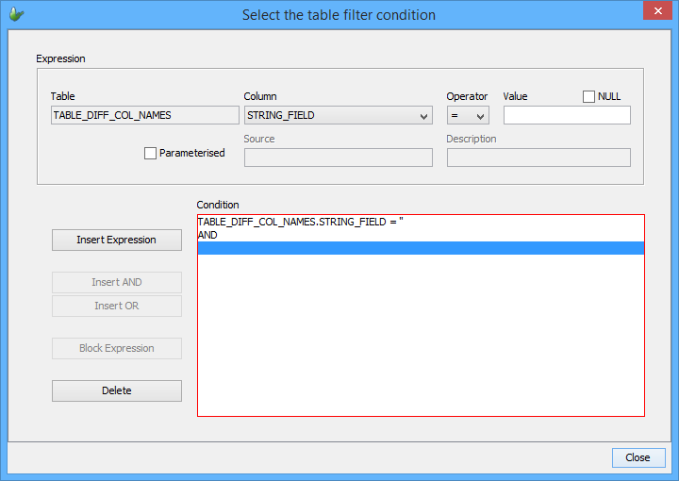This screenshot has height=481, width=679.
Task: Tick the NULL checkbox
Action: [589, 96]
